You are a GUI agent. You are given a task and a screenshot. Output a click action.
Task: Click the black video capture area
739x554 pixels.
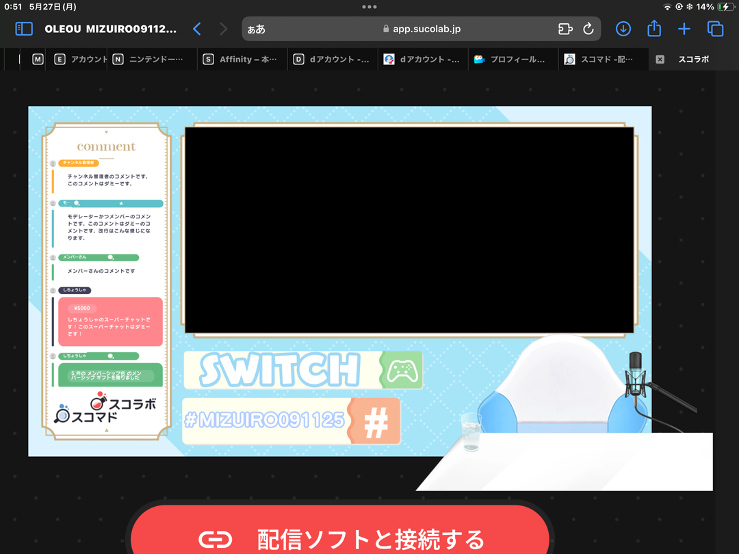click(x=409, y=230)
